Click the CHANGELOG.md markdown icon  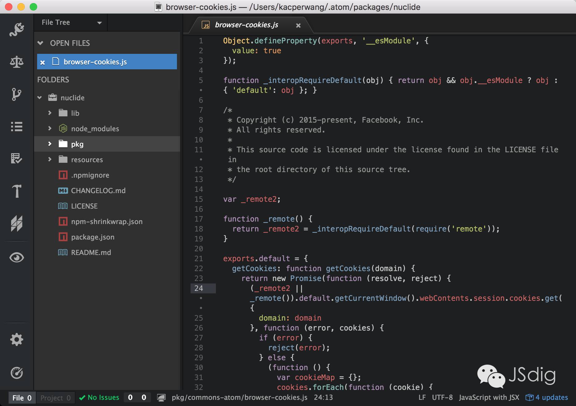point(63,191)
